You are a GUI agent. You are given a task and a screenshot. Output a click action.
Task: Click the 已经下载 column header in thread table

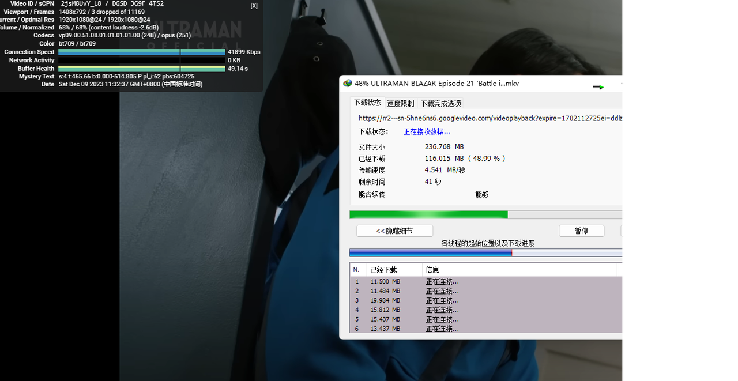(394, 270)
